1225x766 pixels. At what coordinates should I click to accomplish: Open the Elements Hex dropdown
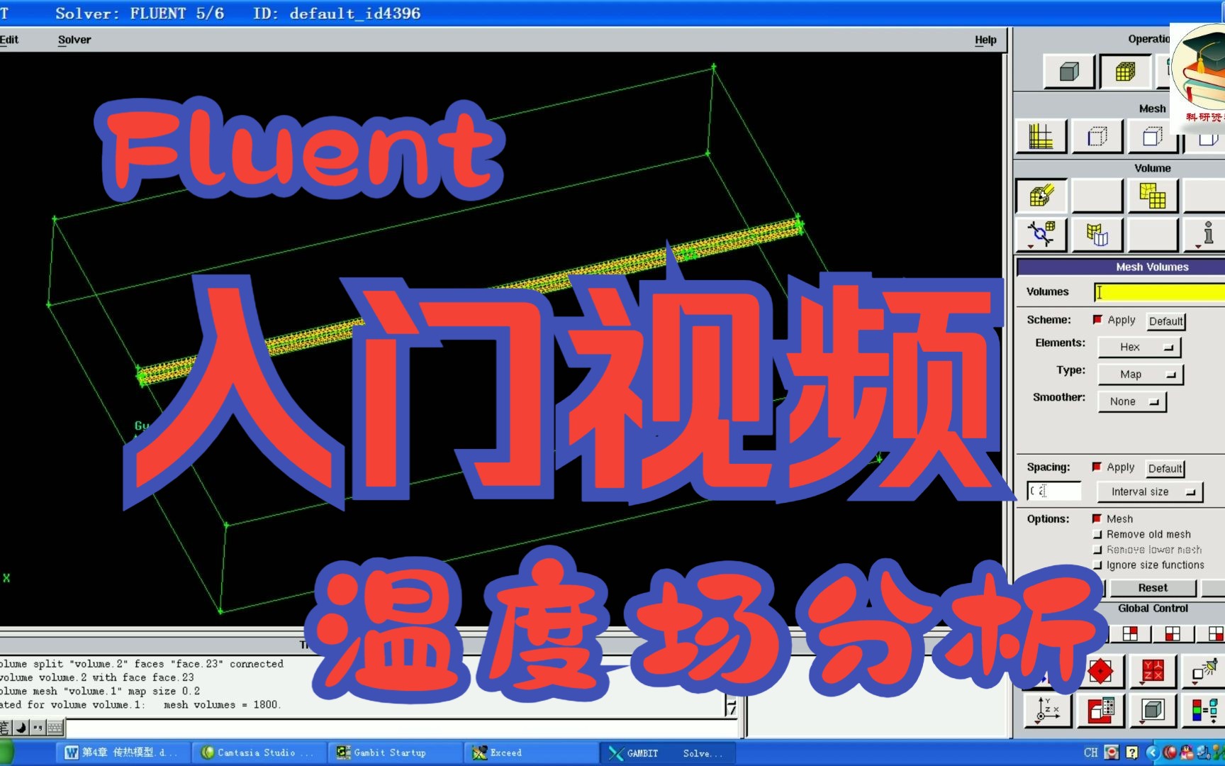pyautogui.click(x=1139, y=347)
